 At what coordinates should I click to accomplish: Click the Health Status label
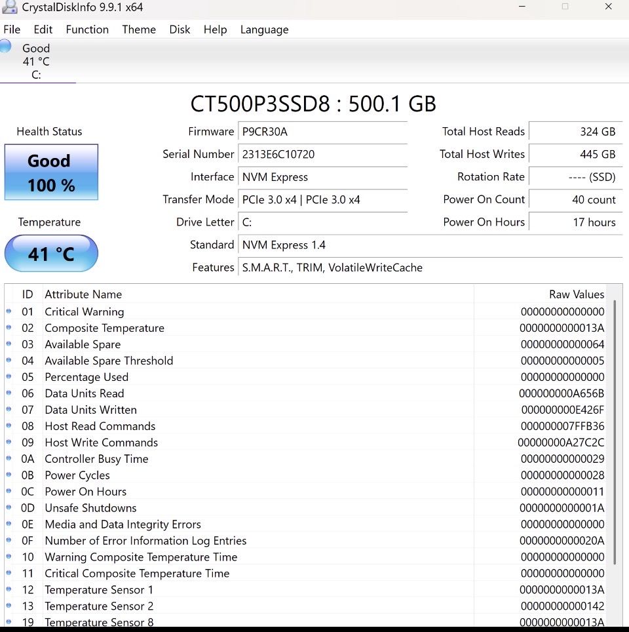pos(49,131)
